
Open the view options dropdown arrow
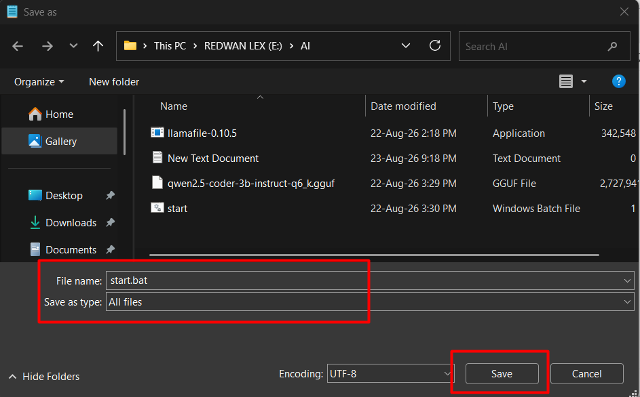[584, 81]
